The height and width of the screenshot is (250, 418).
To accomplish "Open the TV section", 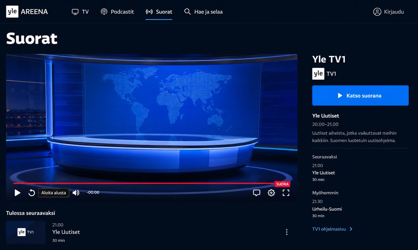I will (80, 12).
